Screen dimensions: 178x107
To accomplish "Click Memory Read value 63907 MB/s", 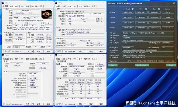I will [128, 12].
